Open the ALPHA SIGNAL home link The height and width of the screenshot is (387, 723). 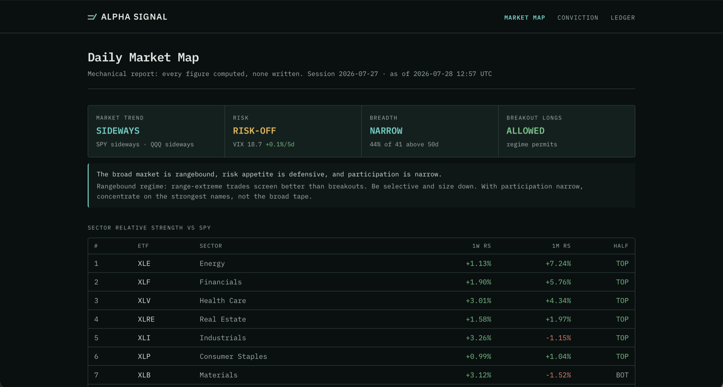point(127,17)
